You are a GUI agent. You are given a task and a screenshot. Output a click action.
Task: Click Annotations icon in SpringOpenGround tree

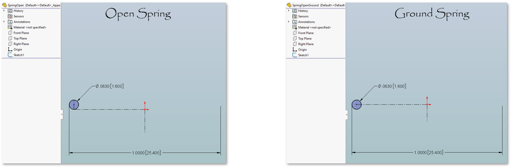click(295, 22)
